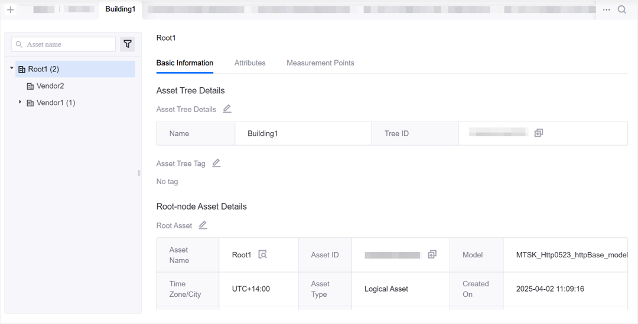Viewport: 638px width, 324px height.
Task: Add a new tab with plus icon
Action: (11, 9)
